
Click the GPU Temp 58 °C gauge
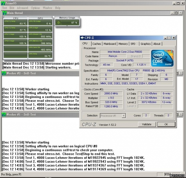[40, 55]
